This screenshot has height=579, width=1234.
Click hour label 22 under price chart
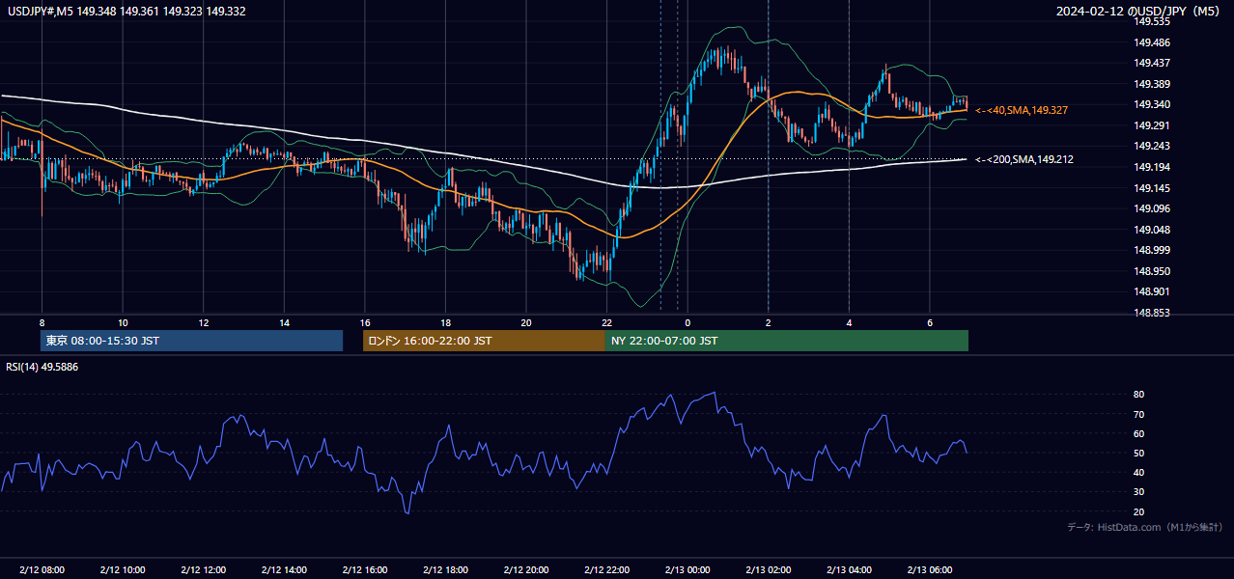[606, 322]
